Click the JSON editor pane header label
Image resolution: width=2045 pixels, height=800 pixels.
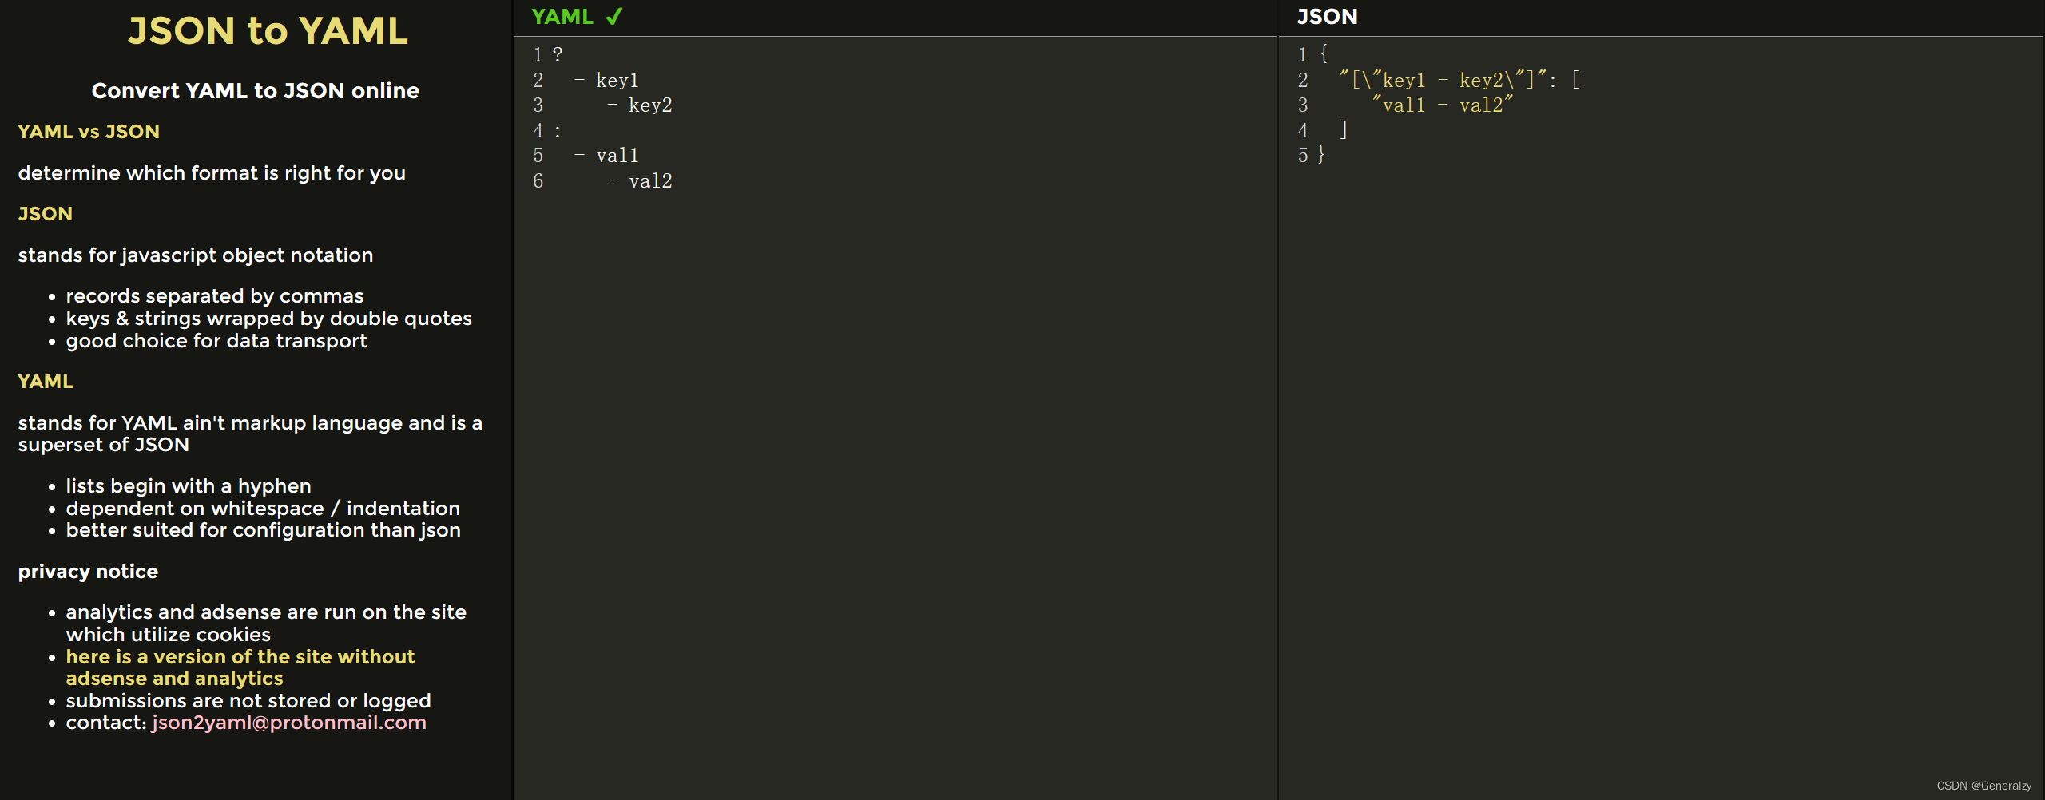tap(1327, 17)
